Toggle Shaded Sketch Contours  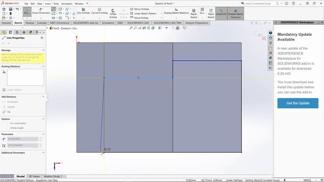(x=235, y=14)
